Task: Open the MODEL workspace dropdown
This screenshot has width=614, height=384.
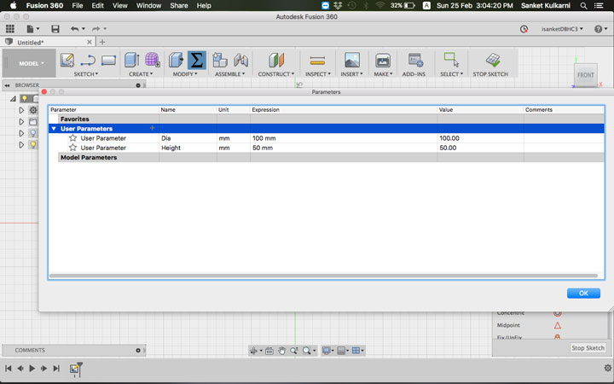Action: click(29, 63)
